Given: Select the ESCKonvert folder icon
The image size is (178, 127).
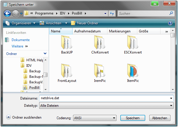Looking at the screenshot, I should coord(133,45).
